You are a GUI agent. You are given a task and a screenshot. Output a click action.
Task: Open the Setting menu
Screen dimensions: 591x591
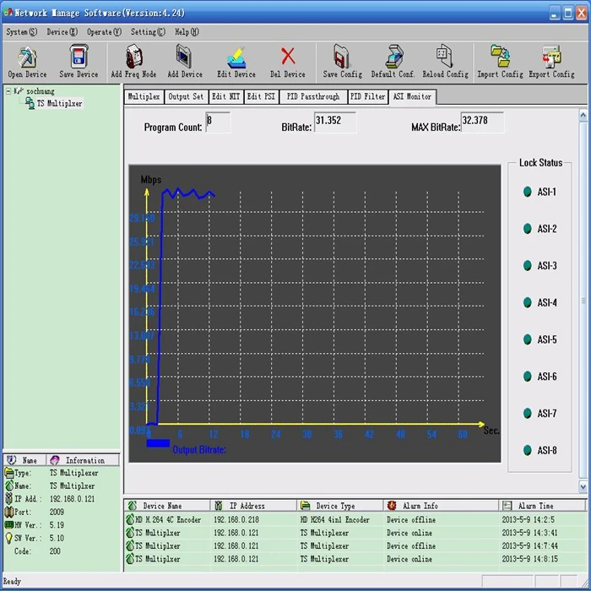pos(148,32)
